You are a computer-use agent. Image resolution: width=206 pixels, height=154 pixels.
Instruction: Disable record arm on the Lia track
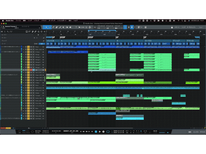(31, 70)
